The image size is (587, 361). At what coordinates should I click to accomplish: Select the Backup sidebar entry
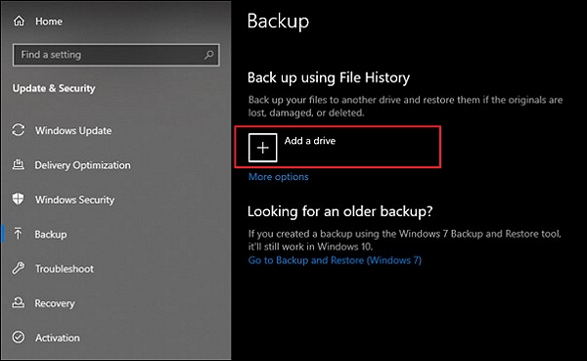click(51, 235)
